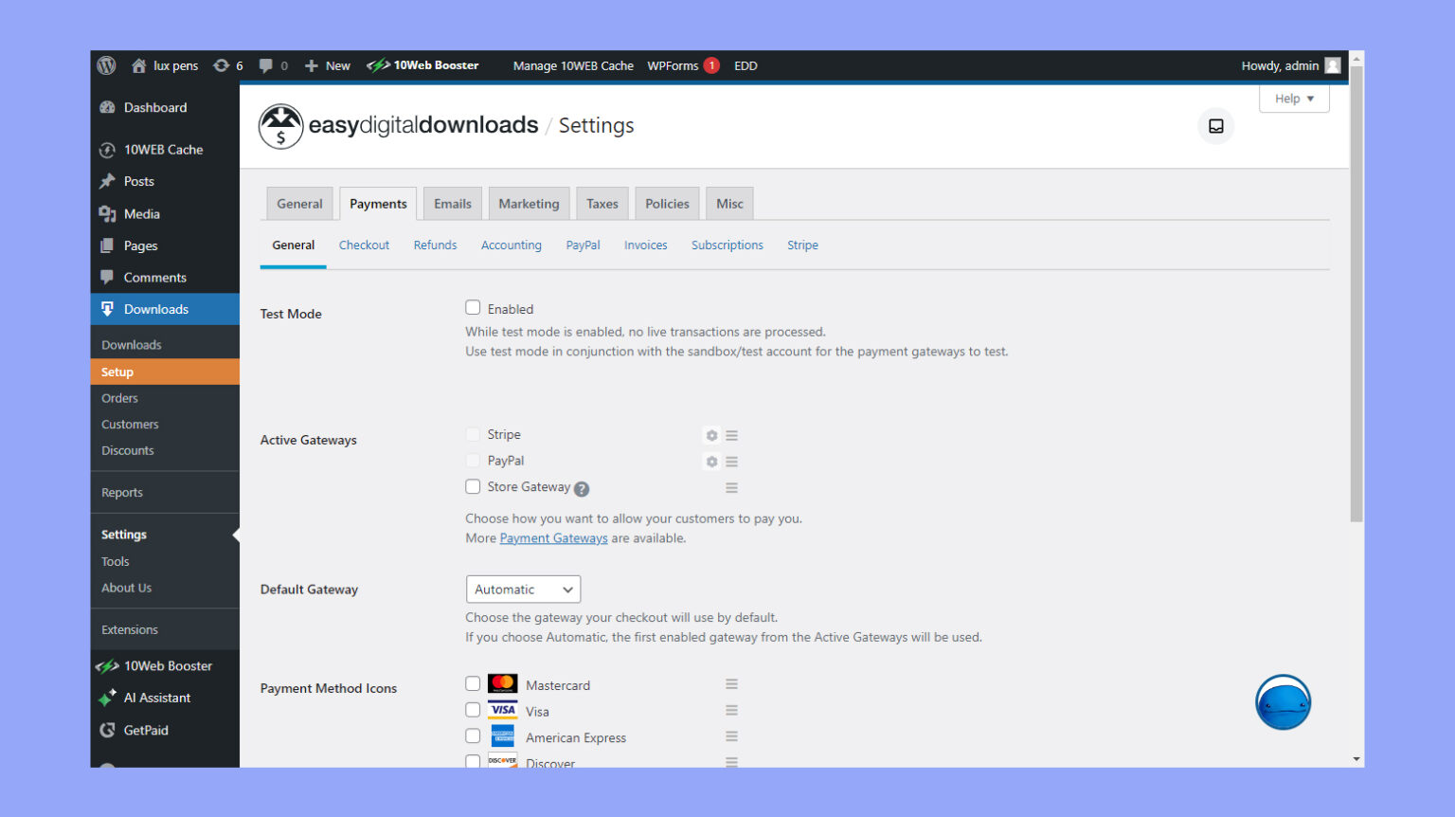1455x817 pixels.
Task: Expand the Help dropdown
Action: pyautogui.click(x=1294, y=99)
